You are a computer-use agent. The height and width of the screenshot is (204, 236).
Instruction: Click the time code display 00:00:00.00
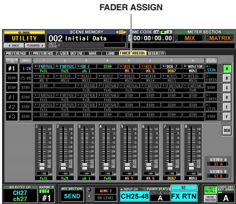[152, 38]
